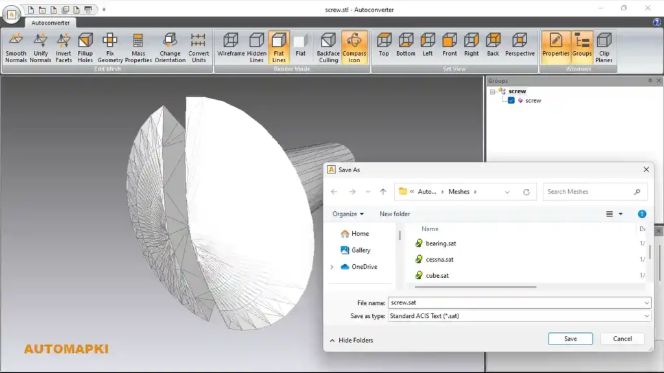664x373 pixels.
Task: Set view to Bottom
Action: point(406,45)
